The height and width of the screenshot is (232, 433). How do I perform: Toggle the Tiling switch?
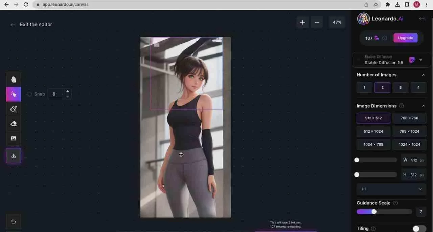click(419, 229)
